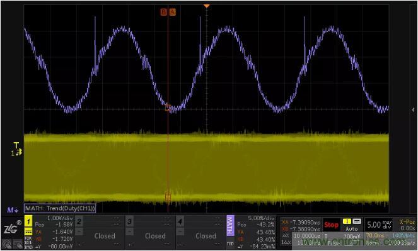Click the Auto trigger mode button
This screenshot has height=251, width=418.
(x=351, y=225)
